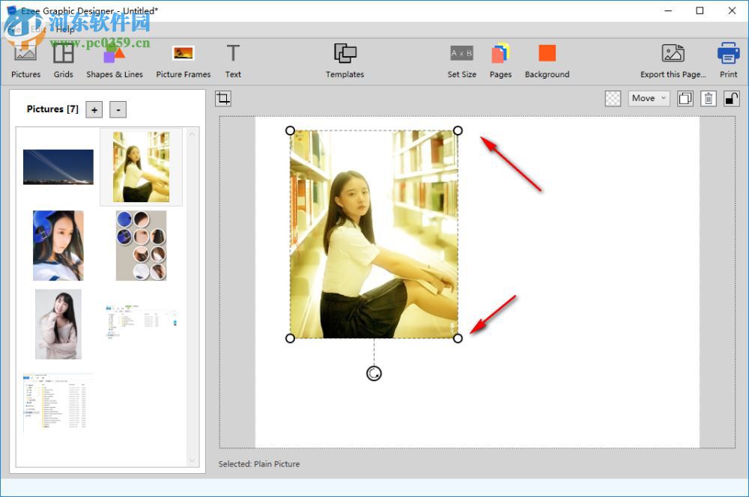Click Export this Page
749x497 pixels.
click(x=673, y=59)
